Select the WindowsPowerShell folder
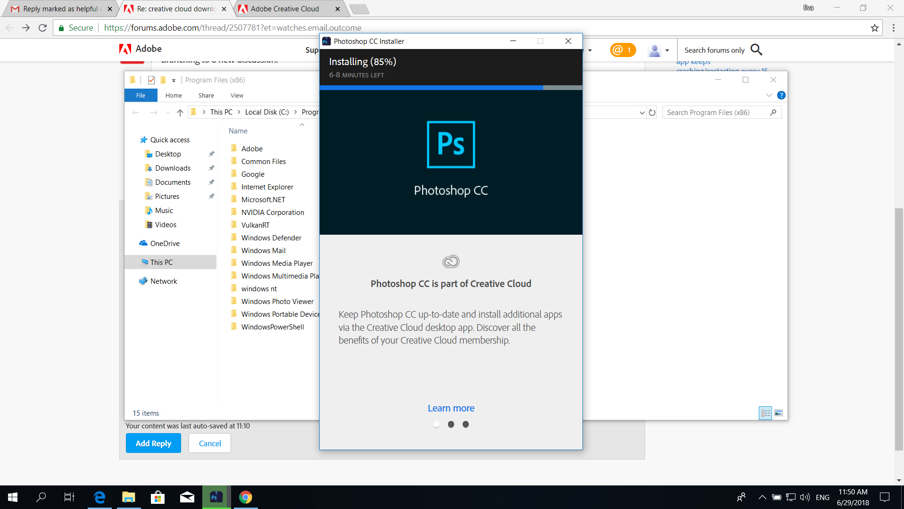The width and height of the screenshot is (904, 509). (x=273, y=327)
